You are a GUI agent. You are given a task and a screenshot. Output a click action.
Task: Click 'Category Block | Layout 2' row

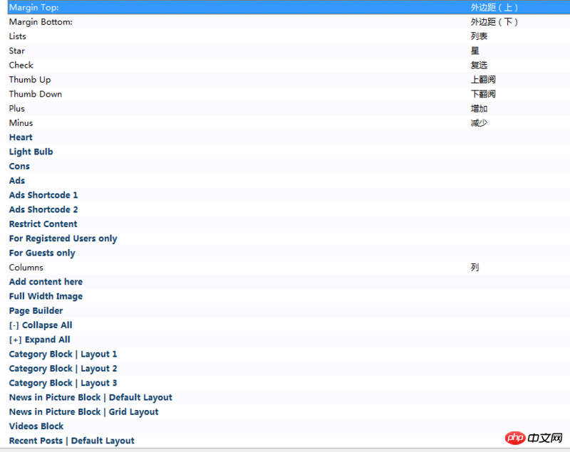coord(289,369)
